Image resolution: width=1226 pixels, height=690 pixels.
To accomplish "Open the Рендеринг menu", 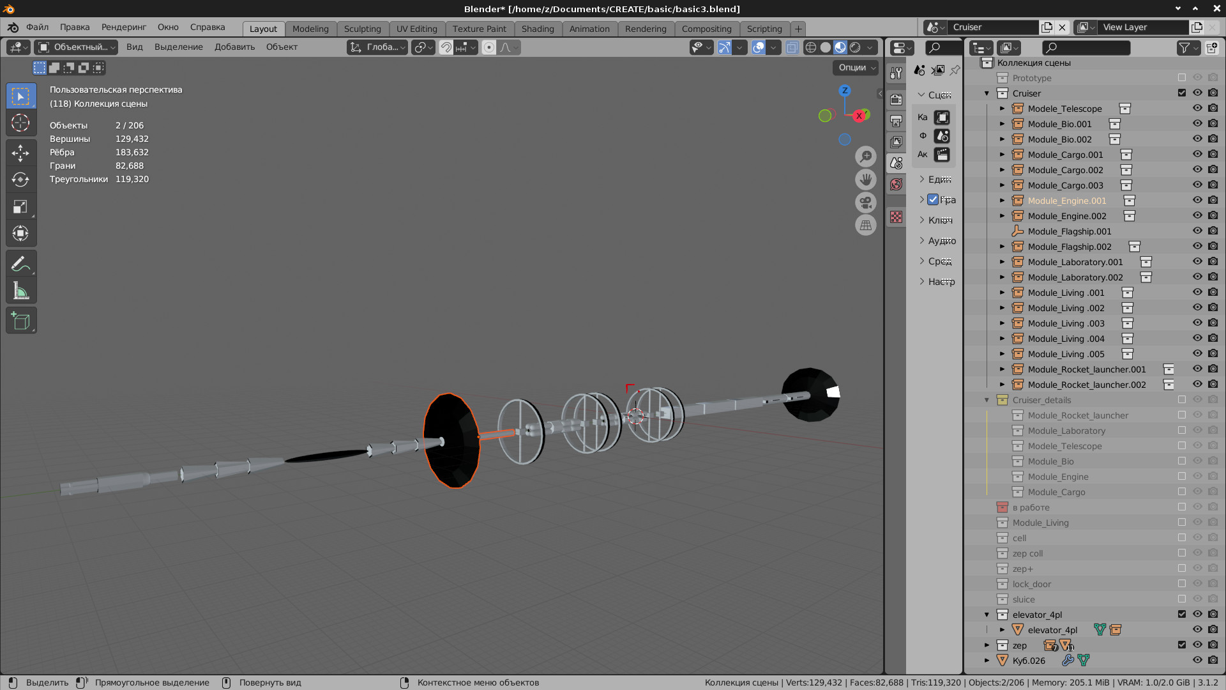I will [x=123, y=27].
